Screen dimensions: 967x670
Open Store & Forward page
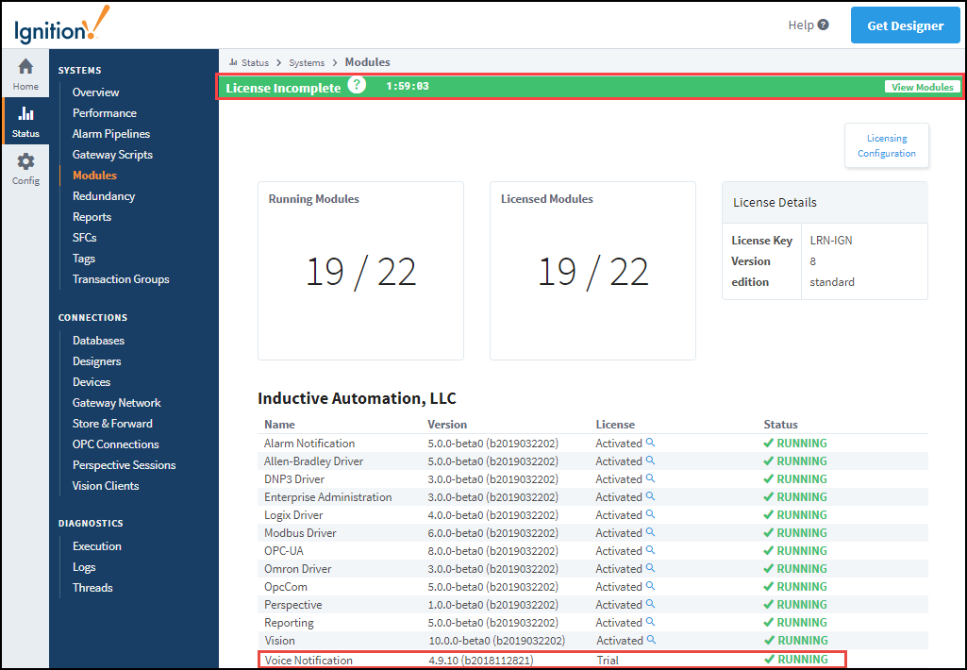[112, 424]
